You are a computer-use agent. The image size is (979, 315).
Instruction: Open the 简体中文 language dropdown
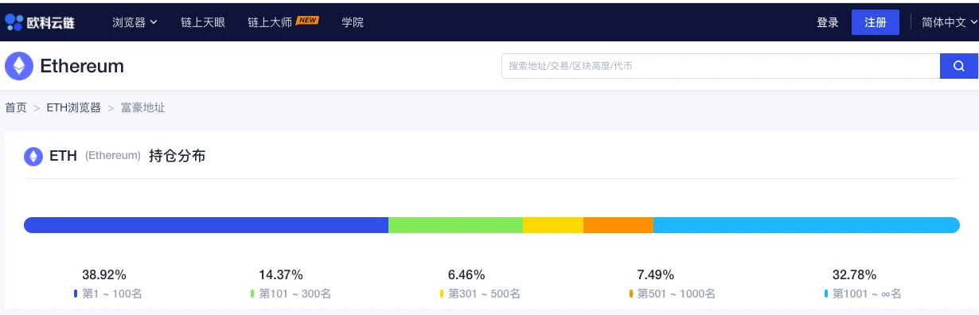[x=949, y=22]
